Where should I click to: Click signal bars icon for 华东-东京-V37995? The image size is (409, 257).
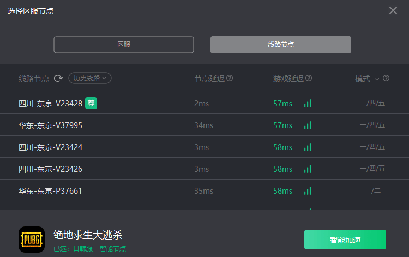click(x=308, y=125)
